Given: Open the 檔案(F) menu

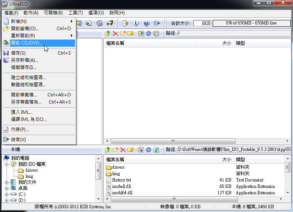Looking at the screenshot, I should tap(11, 13).
